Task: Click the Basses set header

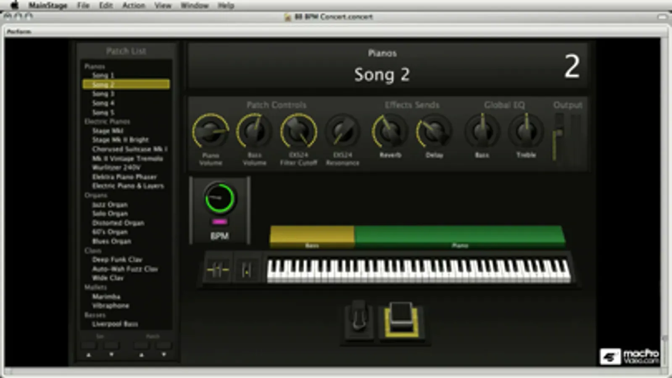Action: click(x=95, y=315)
